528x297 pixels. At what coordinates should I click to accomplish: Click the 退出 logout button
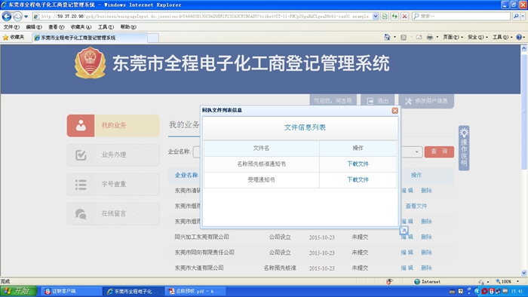[378, 100]
